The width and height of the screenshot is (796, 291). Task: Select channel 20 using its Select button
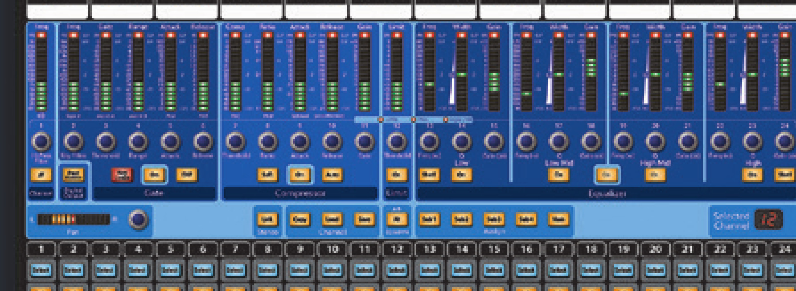655,270
